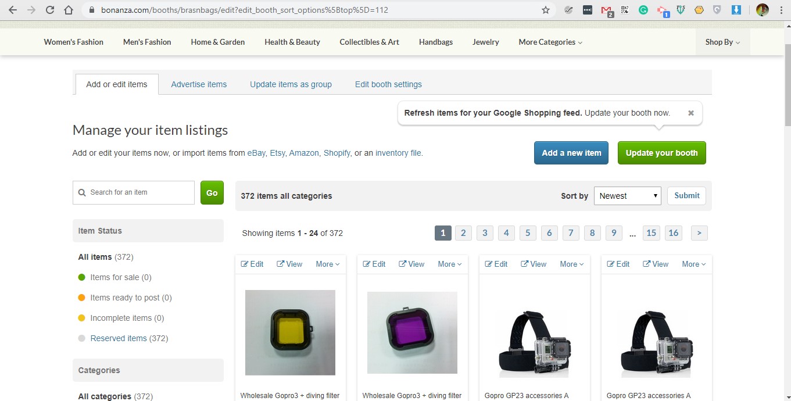Viewport: 791px width, 401px height.
Task: Open More menu on first item card
Action: coord(327,264)
